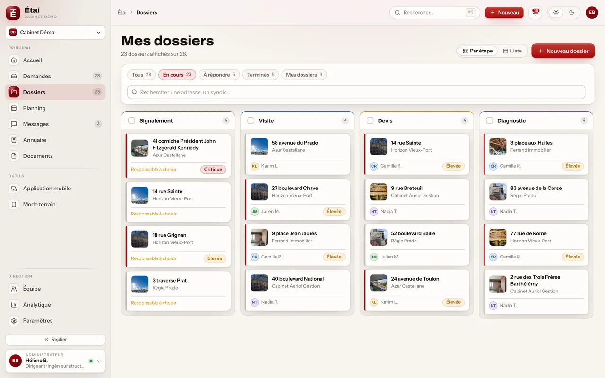
Task: Focus the top Rechercher search field
Action: point(434,13)
